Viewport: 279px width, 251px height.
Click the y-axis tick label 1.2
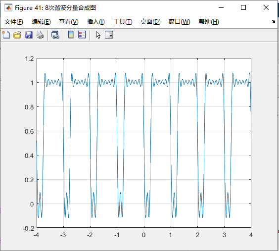pyautogui.click(x=29, y=59)
